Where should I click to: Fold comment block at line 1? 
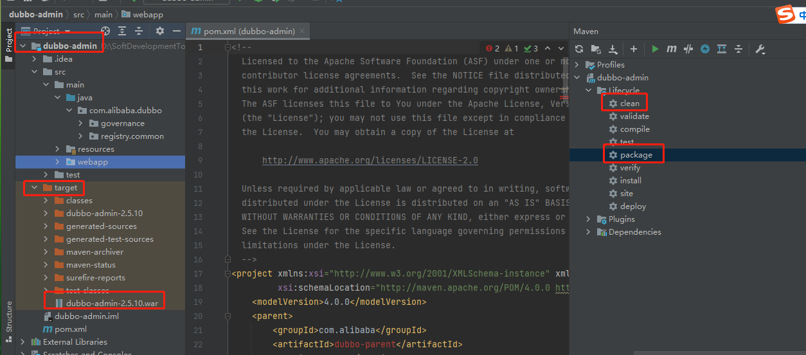click(x=228, y=47)
